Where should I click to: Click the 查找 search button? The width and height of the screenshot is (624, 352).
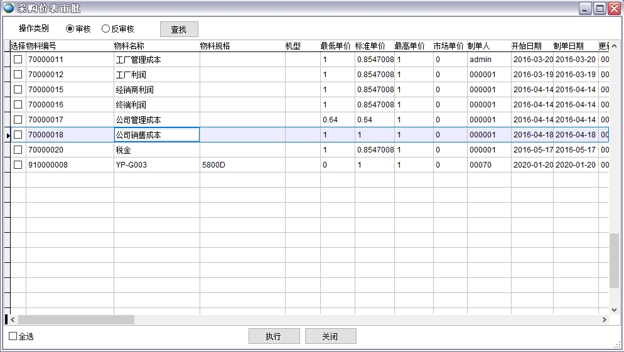(179, 29)
